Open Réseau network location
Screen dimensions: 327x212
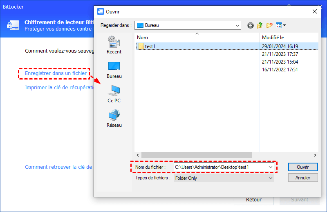point(114,118)
